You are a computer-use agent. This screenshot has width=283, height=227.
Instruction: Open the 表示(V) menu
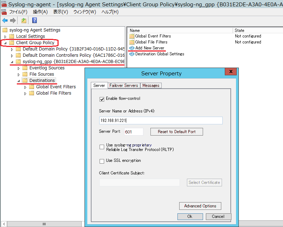click(x=61, y=12)
